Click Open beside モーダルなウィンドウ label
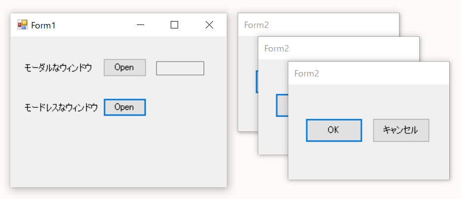This screenshot has height=199, width=461. 124,68
